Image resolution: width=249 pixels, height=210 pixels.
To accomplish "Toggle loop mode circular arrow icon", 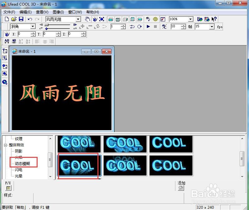I will pyautogui.click(x=139, y=26).
